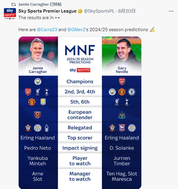The height and width of the screenshot is (189, 178).
Task: Open the @Carra23 mention link
Action: pyautogui.click(x=47, y=30)
